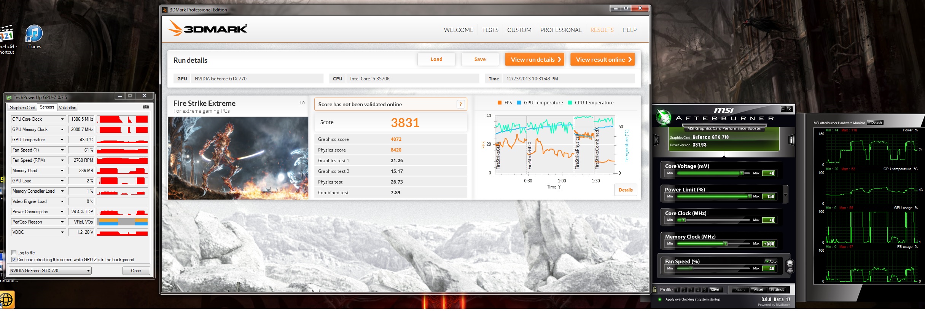Open the WELCOME tab in 3DMark
Image resolution: width=925 pixels, height=329 pixels.
tap(459, 30)
